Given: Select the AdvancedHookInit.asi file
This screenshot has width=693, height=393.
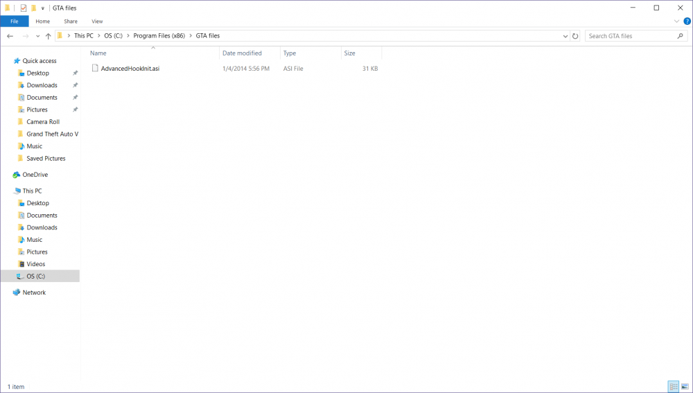Looking at the screenshot, I should [130, 69].
